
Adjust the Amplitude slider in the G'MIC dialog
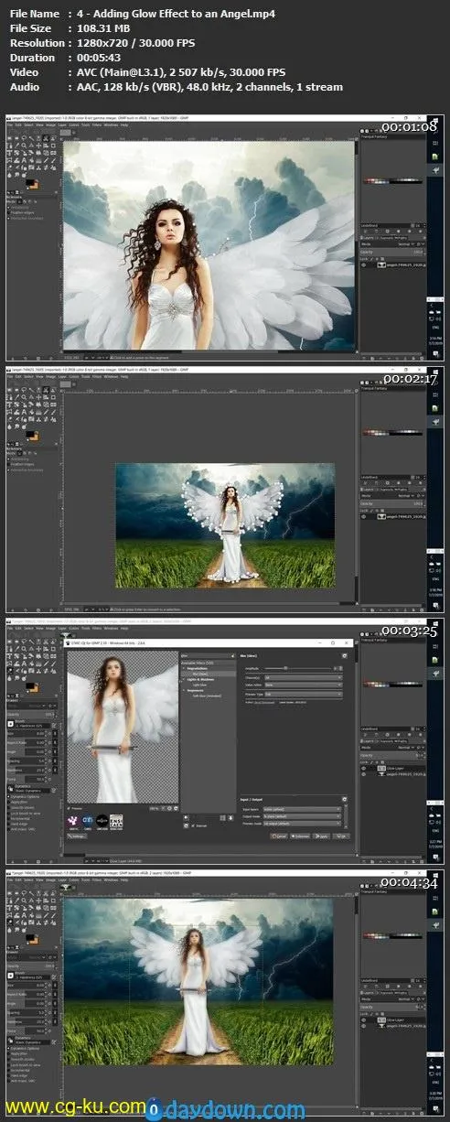tap(298, 668)
